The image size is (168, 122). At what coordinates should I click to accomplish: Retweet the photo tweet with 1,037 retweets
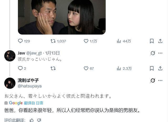58,41
